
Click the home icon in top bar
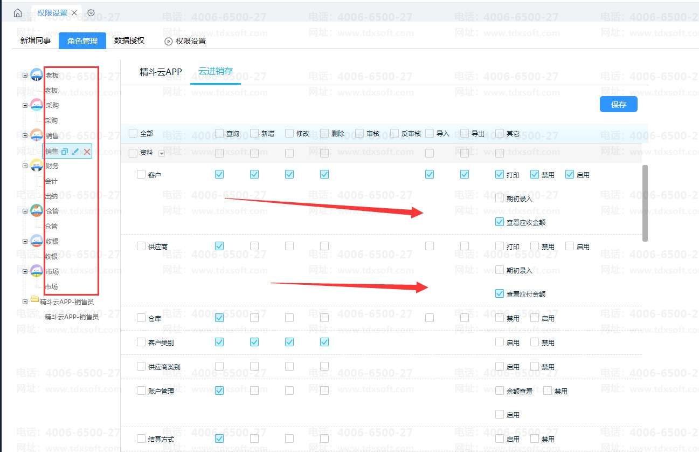(x=18, y=13)
